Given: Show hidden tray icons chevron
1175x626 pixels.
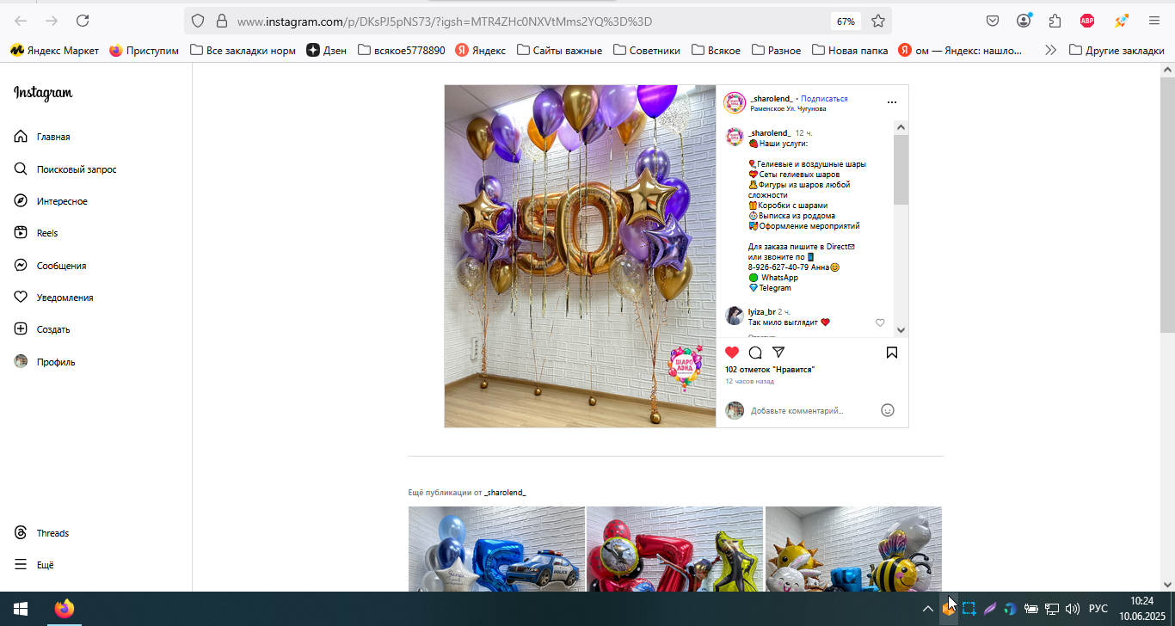Looking at the screenshot, I should (x=927, y=609).
